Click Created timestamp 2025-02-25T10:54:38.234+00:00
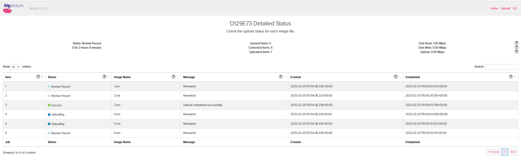The width and height of the screenshot is (521, 165). [x=311, y=133]
